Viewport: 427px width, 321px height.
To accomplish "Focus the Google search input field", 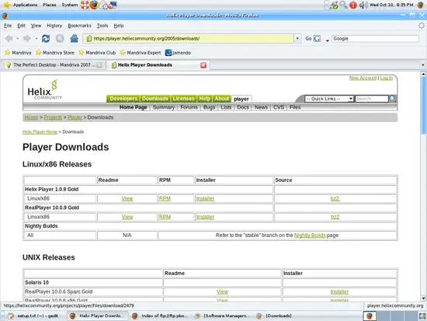I will (375, 39).
